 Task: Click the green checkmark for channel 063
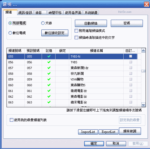click(49, 102)
